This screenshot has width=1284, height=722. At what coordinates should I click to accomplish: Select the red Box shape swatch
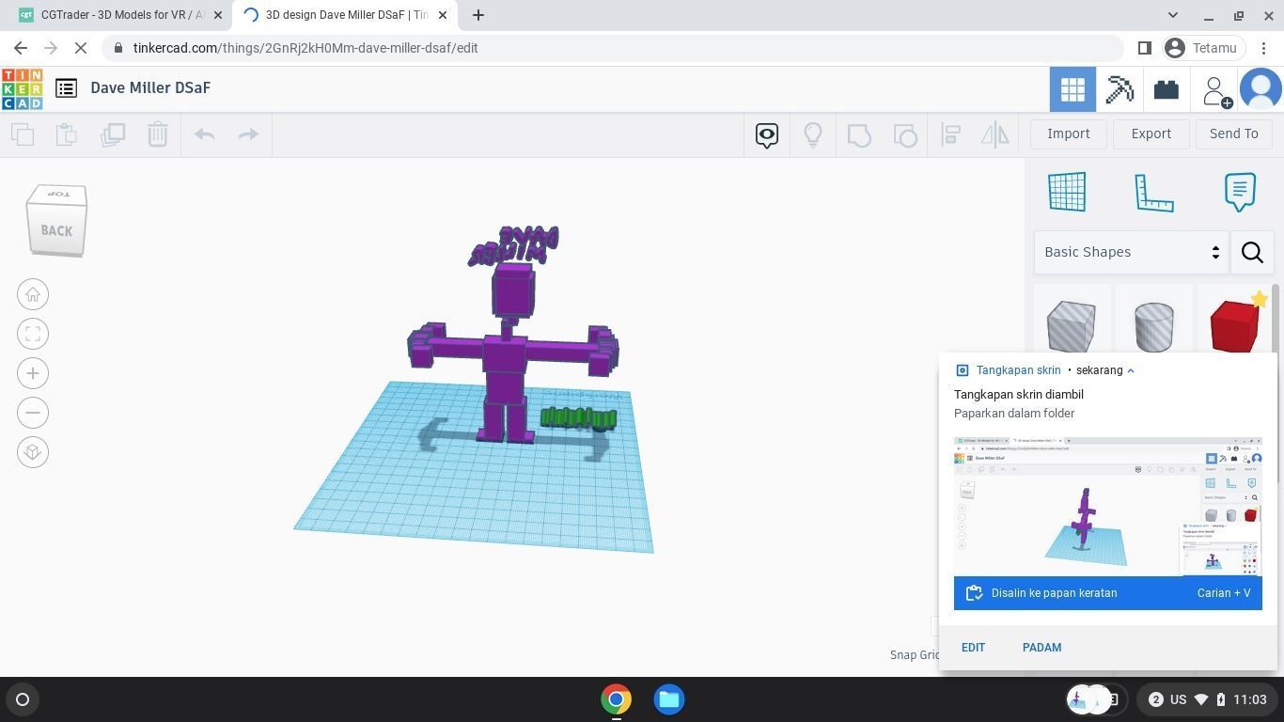pyautogui.click(x=1234, y=325)
